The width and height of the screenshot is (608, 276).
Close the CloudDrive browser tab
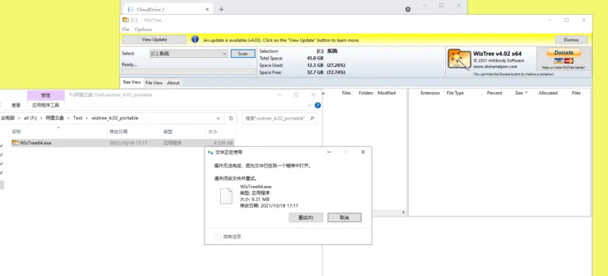coord(207,9)
